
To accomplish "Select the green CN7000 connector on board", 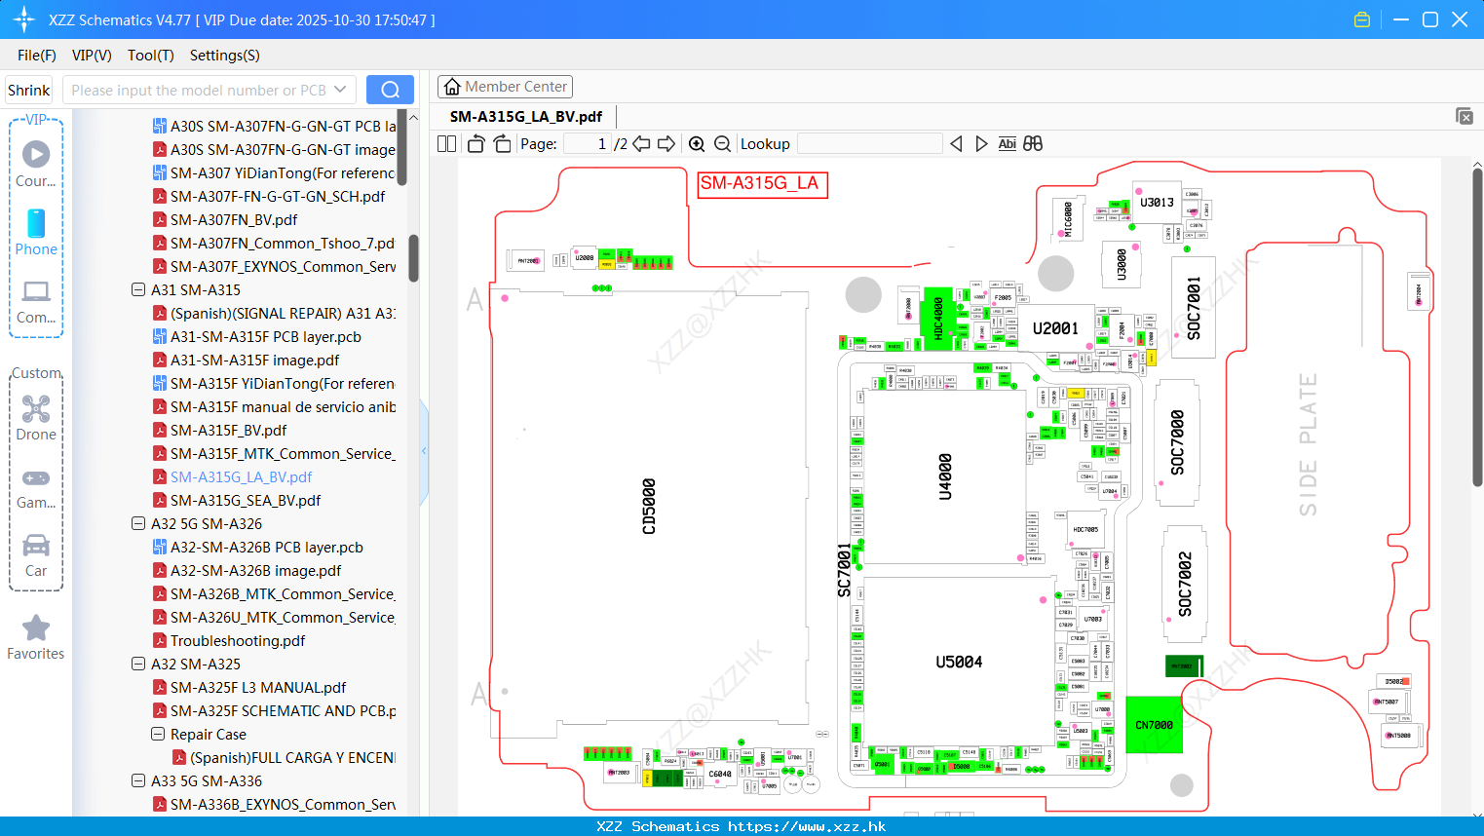I will pyautogui.click(x=1154, y=724).
